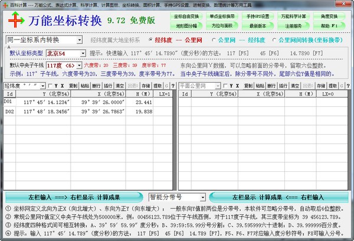The image size is (354, 241).
Task: Click latitude cell 39° 39′ 26.0000″
Action: [x=98, y=102]
